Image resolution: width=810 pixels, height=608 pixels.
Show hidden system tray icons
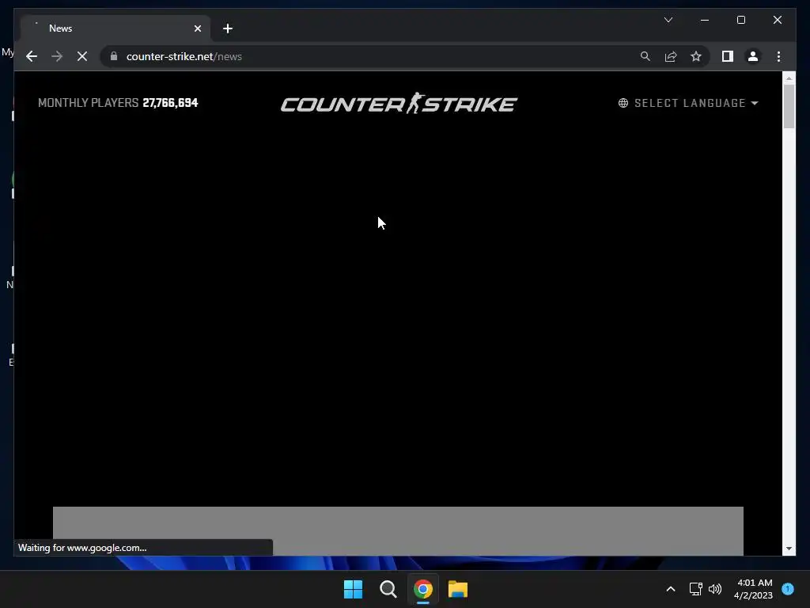pyautogui.click(x=671, y=589)
